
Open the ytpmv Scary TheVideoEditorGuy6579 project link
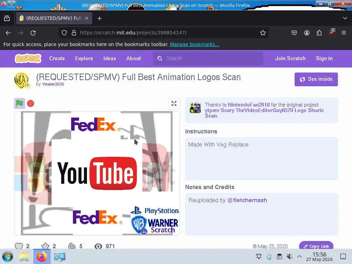[x=264, y=113]
